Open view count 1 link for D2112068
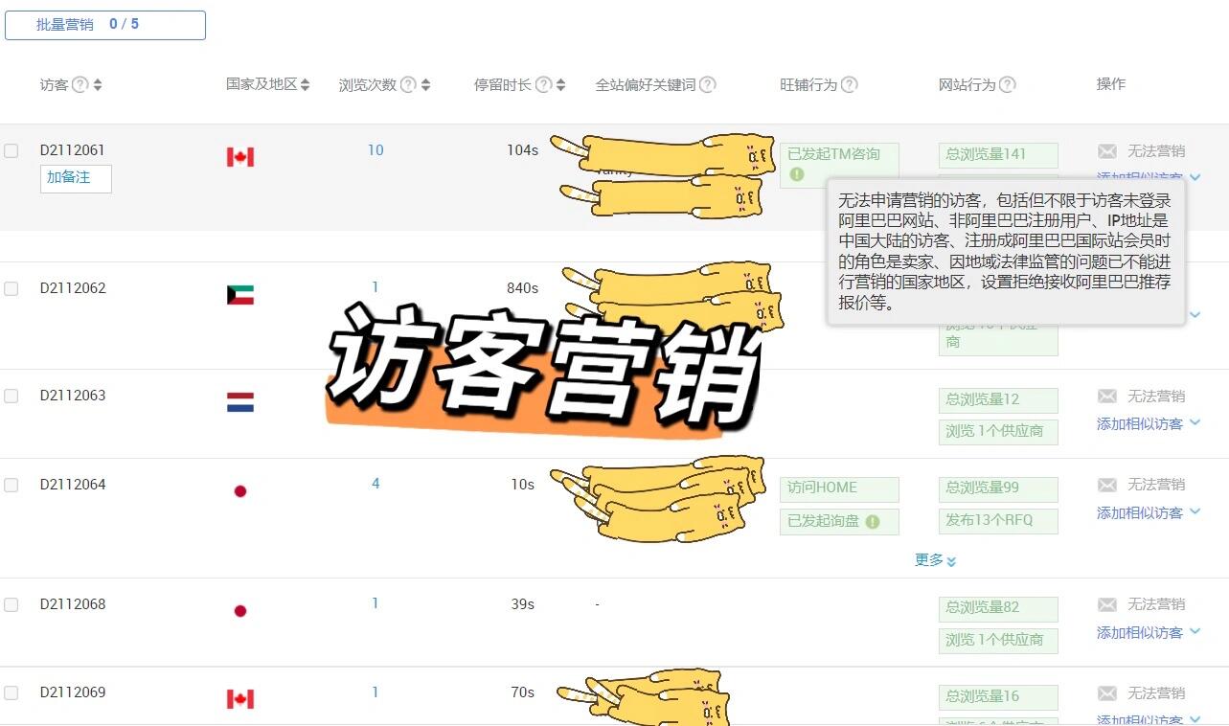The image size is (1229, 726). pyautogui.click(x=376, y=603)
